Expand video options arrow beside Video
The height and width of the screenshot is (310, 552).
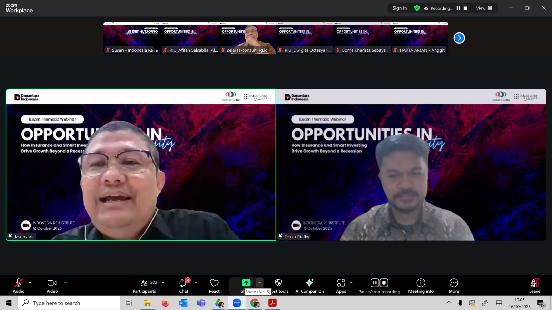pos(65,283)
